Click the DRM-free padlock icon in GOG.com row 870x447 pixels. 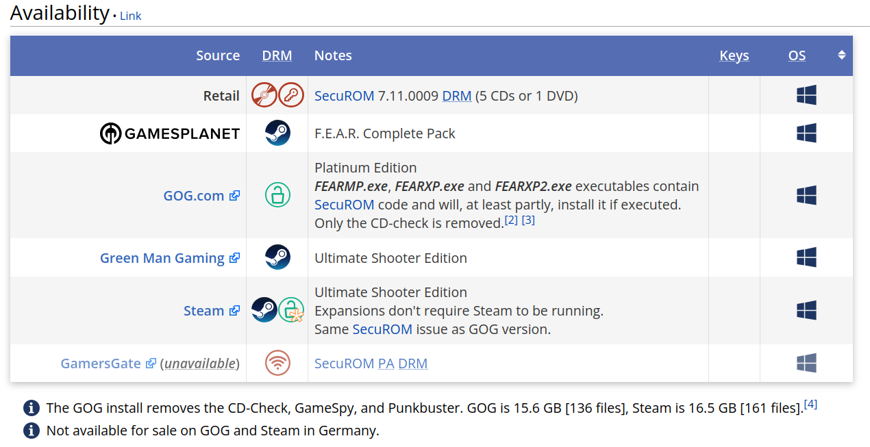tap(277, 195)
